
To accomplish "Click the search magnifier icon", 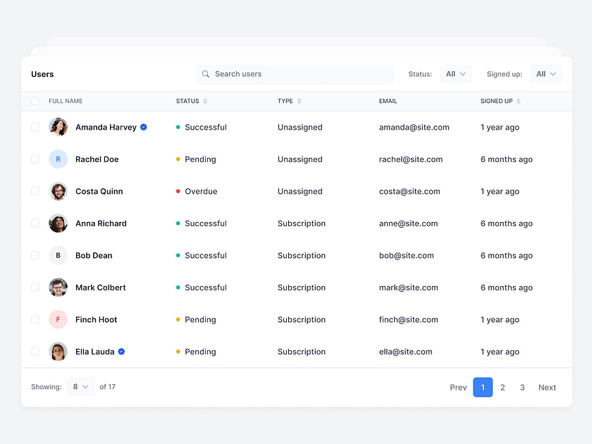I will coord(205,74).
